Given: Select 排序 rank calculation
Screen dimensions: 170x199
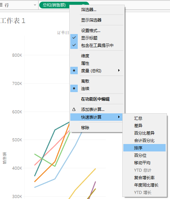Looking at the screenshot, I should tap(144, 148).
